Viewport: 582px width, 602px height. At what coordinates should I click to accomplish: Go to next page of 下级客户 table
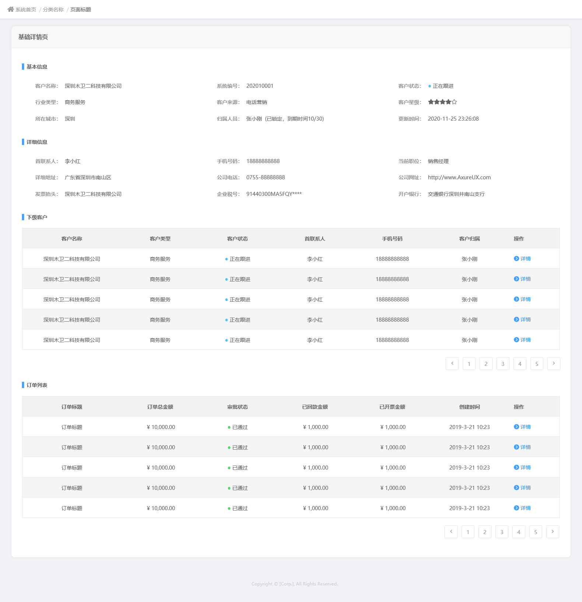pyautogui.click(x=554, y=363)
